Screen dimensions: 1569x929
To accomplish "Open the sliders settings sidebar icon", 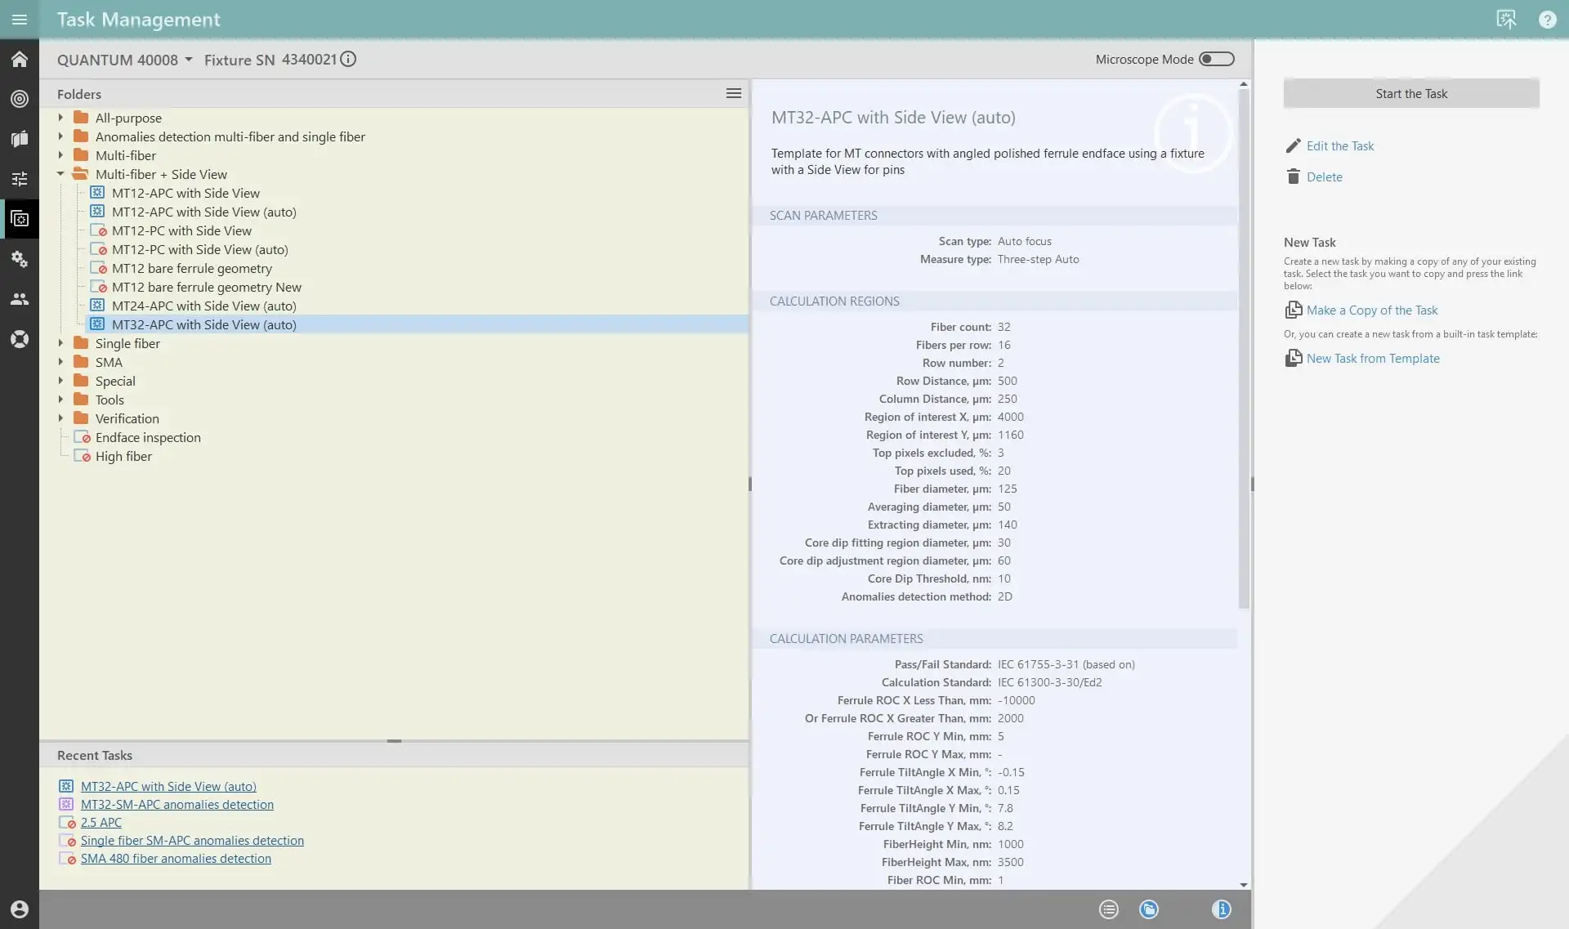I will click(x=20, y=179).
